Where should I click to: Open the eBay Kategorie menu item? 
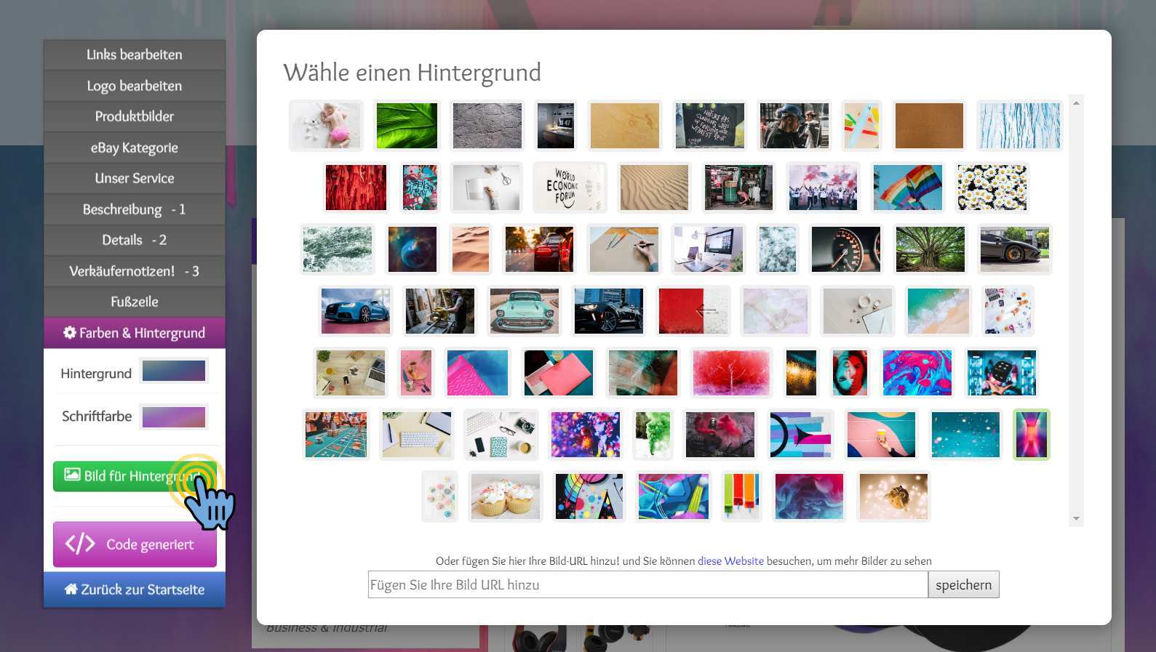coord(135,148)
